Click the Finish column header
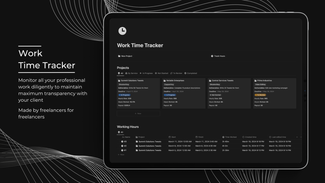The height and width of the screenshot is (183, 325). point(200,137)
